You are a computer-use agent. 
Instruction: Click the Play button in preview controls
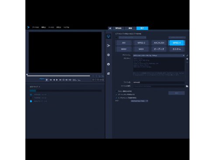[x=47, y=80]
